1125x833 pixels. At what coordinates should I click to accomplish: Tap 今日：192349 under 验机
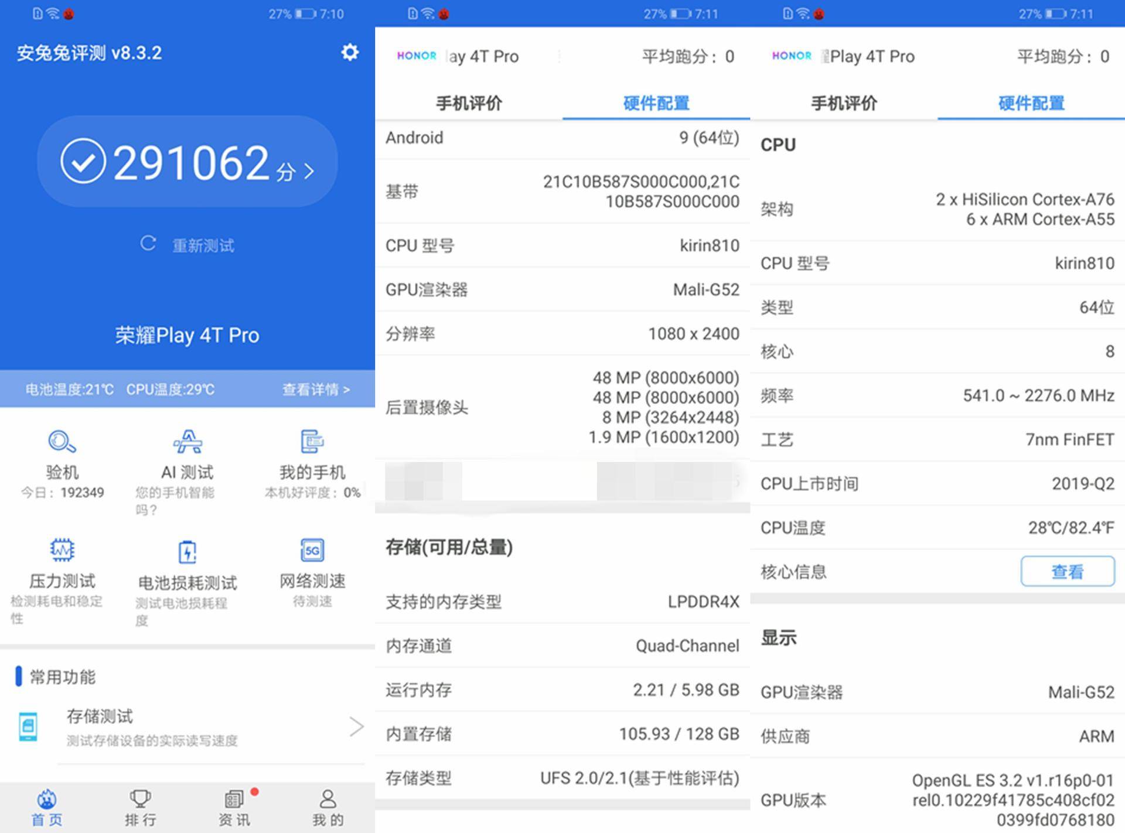pos(62,493)
